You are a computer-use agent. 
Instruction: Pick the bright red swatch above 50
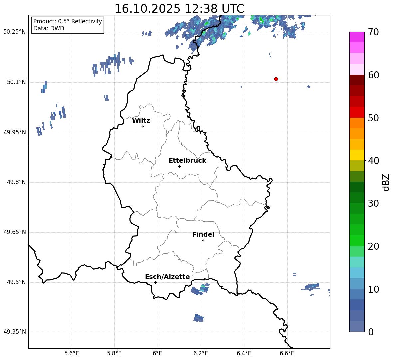point(357,112)
